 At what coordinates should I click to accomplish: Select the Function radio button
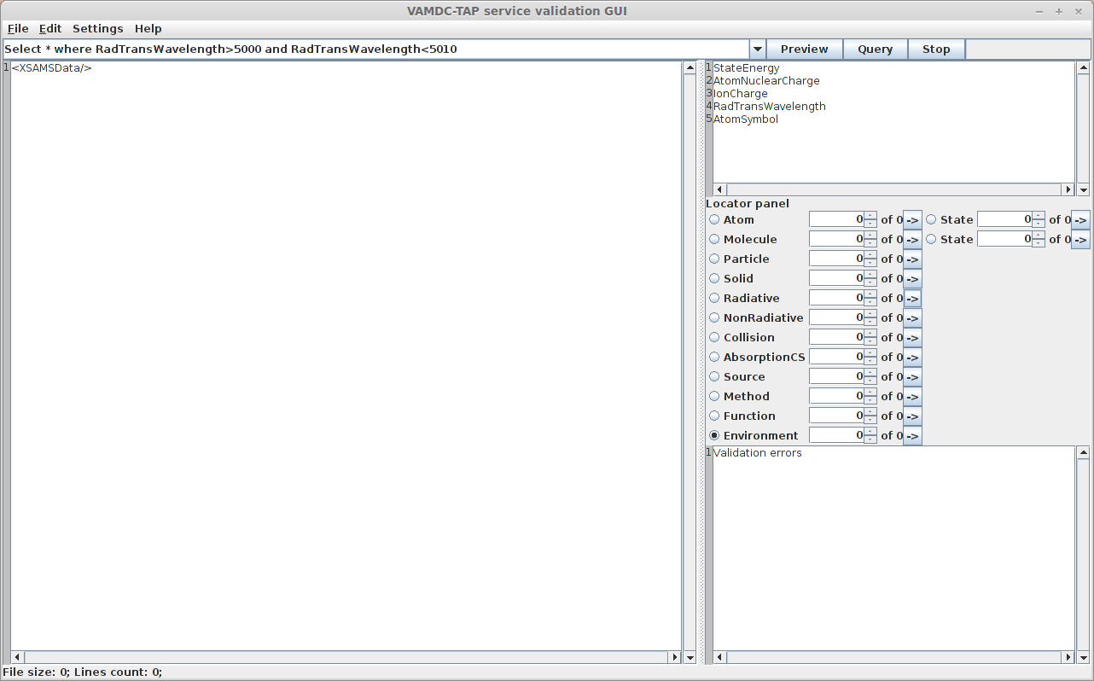click(x=714, y=416)
